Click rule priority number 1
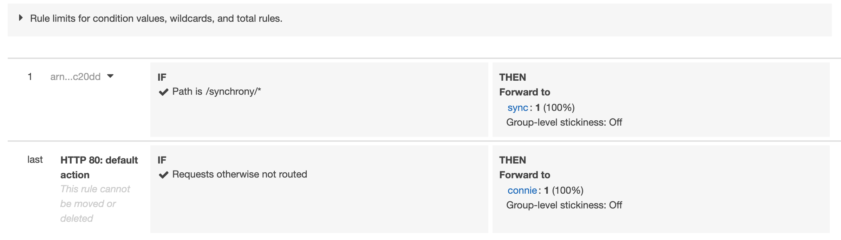Viewport: 841px width, 240px height. tap(30, 76)
